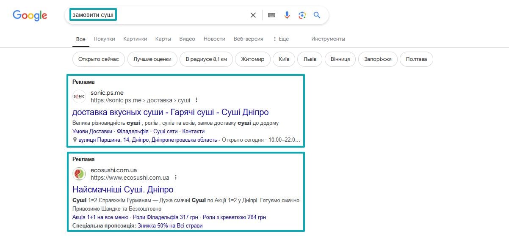The image size is (509, 236).
Task: Click the sonic.ps.me site name
Action: pos(107,93)
